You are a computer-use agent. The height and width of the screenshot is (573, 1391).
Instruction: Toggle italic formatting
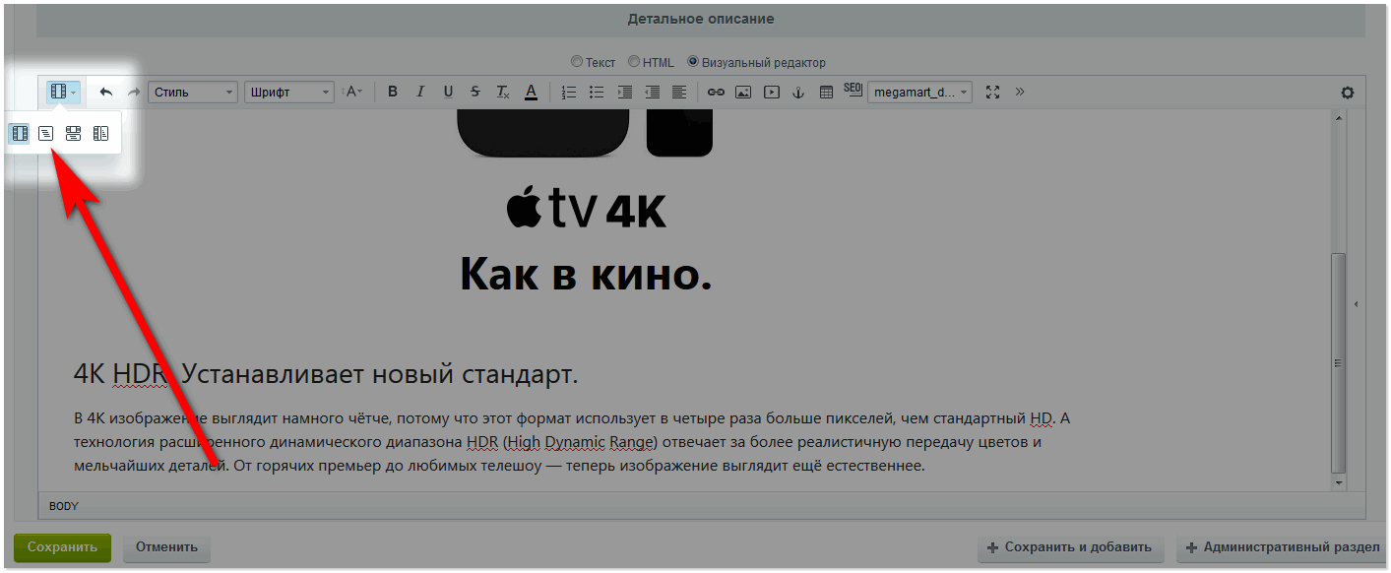420,92
